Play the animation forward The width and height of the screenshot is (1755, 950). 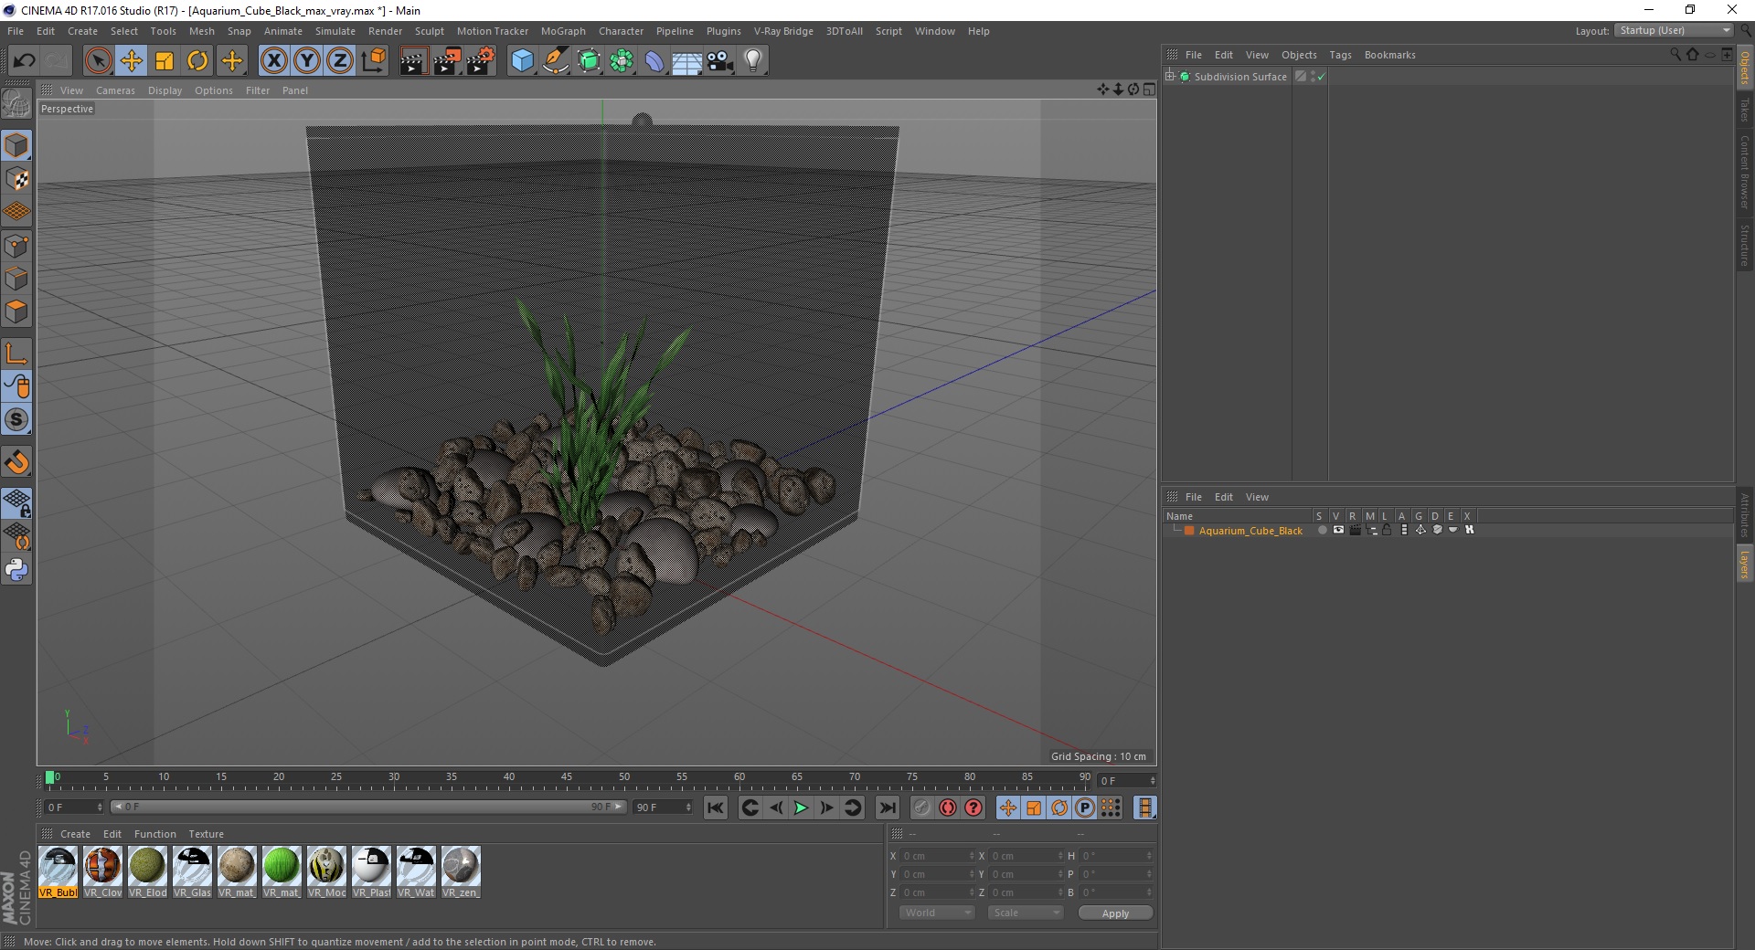point(801,807)
